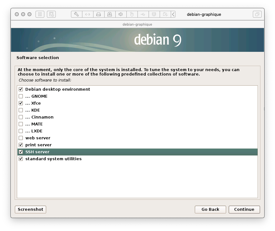Select the Cinnamon desktop checkbox
This screenshot has width=275, height=231.
point(21,117)
